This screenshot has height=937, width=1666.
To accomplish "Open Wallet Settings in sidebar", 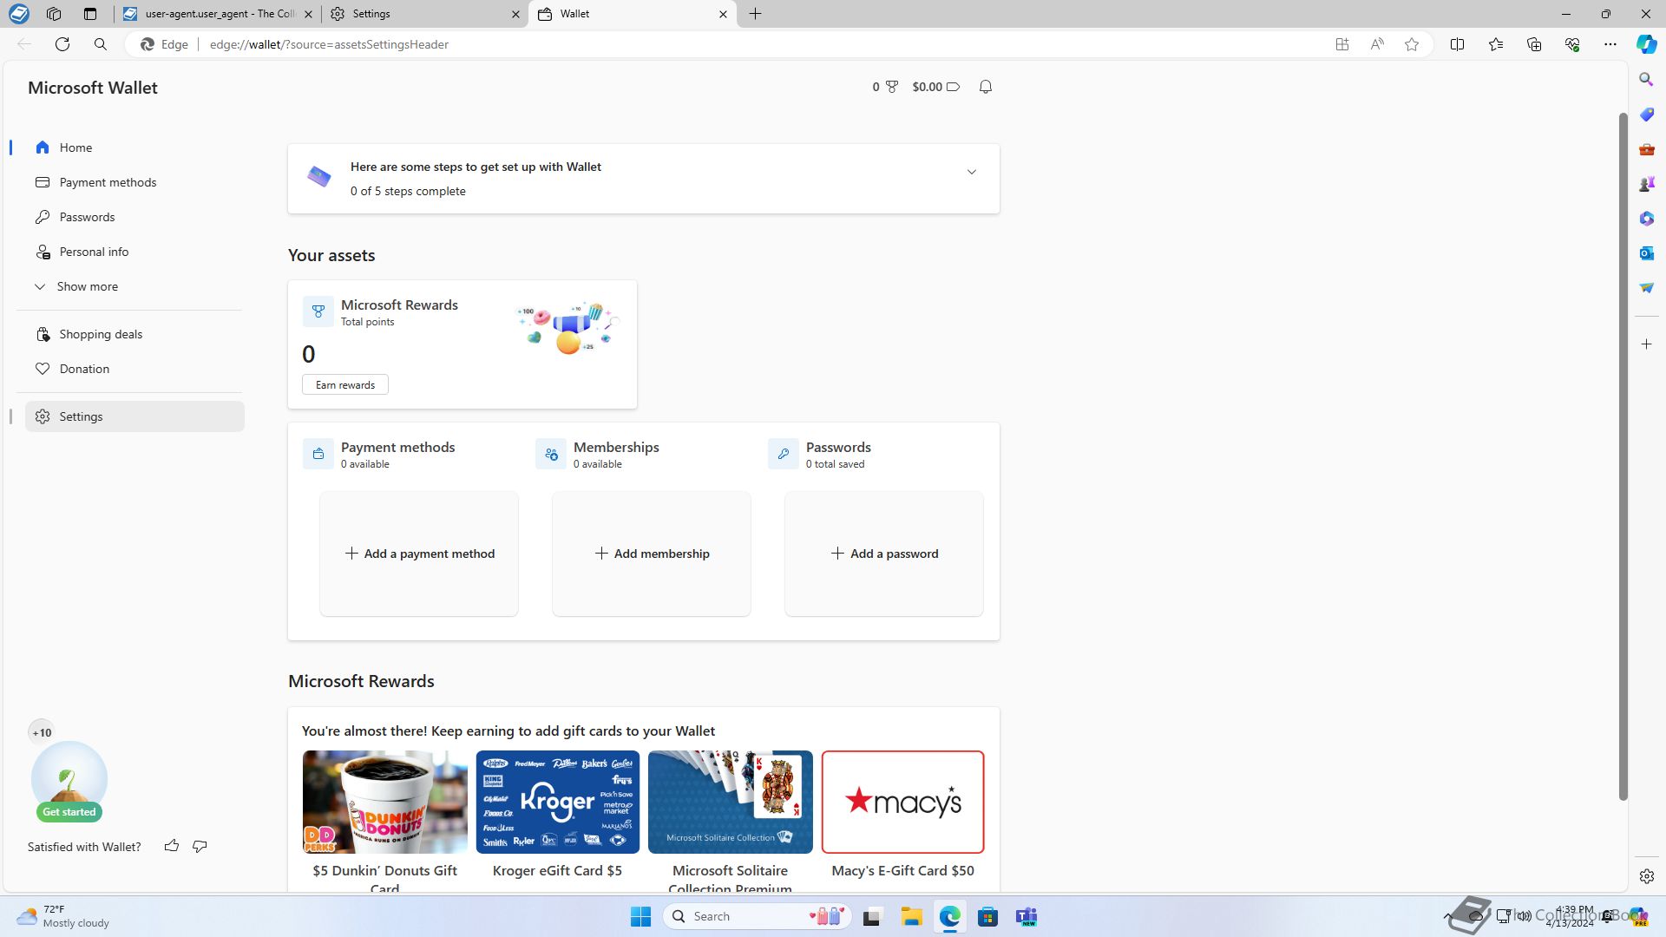I will (x=134, y=416).
